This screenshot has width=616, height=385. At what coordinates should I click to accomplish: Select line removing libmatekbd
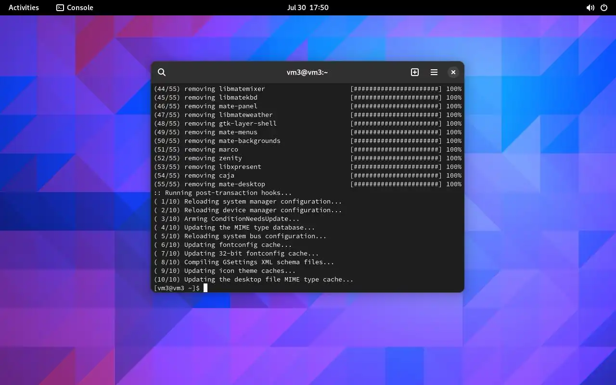point(308,97)
